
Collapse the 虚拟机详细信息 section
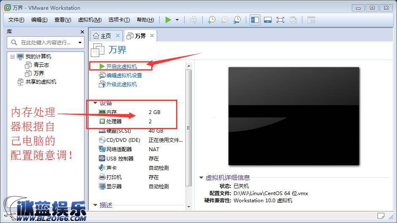(201, 178)
